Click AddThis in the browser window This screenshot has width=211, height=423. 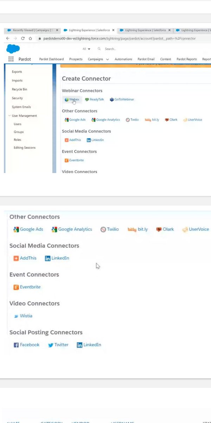pos(73,140)
